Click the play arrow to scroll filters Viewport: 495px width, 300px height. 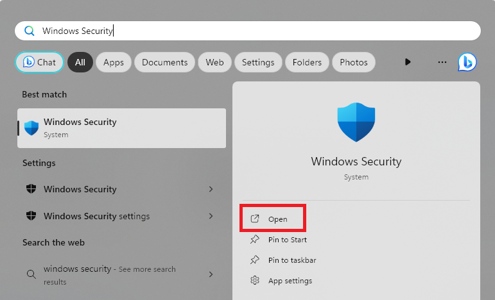[408, 62]
